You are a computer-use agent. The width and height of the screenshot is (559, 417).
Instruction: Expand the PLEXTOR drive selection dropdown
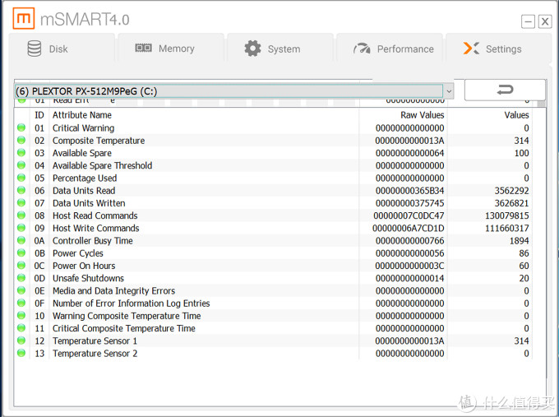[449, 90]
